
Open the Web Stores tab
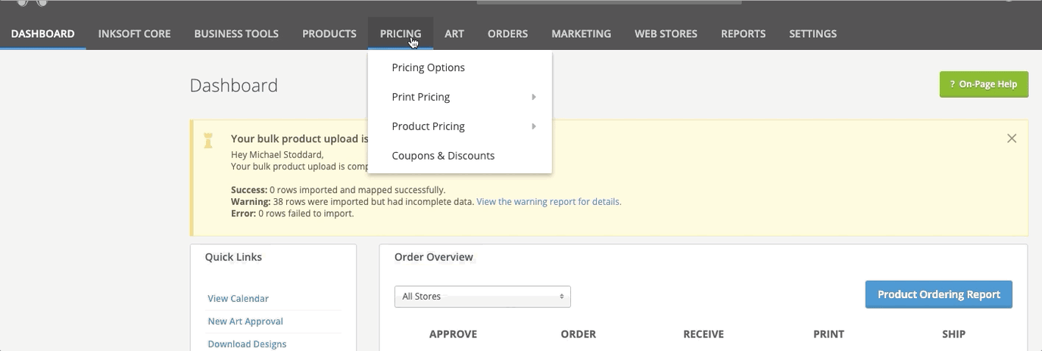coord(666,34)
